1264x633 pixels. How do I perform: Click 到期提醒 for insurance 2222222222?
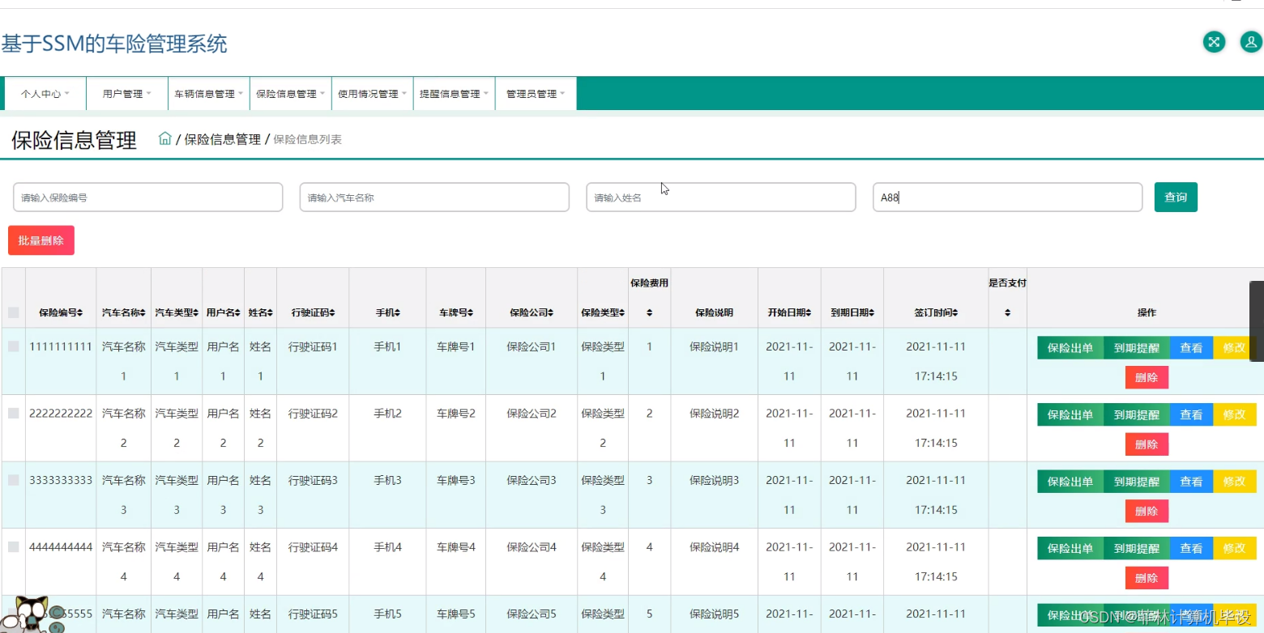click(x=1137, y=414)
